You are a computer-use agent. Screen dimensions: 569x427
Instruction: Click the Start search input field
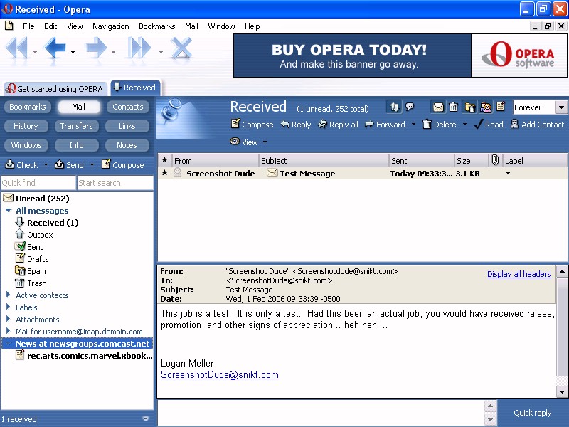[115, 183]
